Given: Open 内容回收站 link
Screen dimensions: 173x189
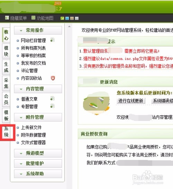Looking at the screenshot, I should (x=31, y=78).
